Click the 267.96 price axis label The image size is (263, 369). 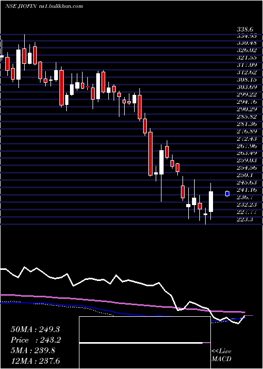pyautogui.click(x=246, y=146)
